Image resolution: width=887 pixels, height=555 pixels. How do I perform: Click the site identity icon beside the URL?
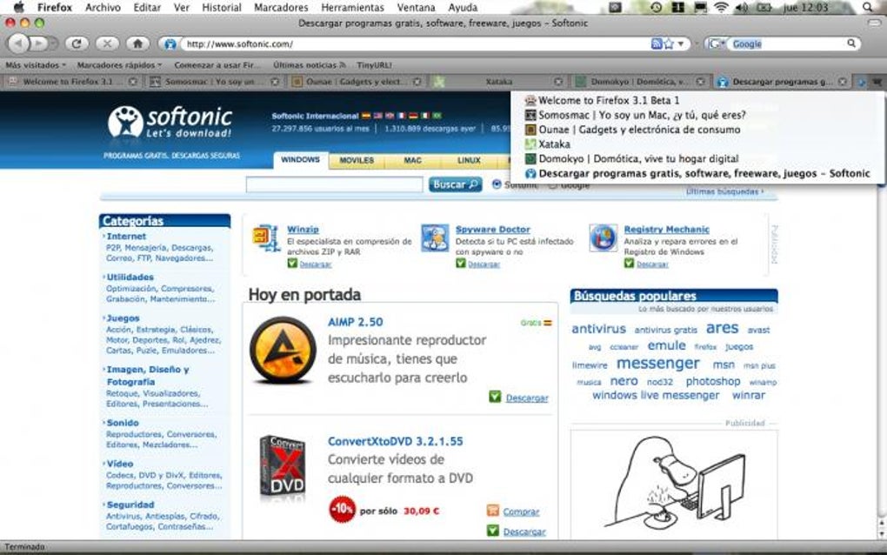tap(170, 43)
